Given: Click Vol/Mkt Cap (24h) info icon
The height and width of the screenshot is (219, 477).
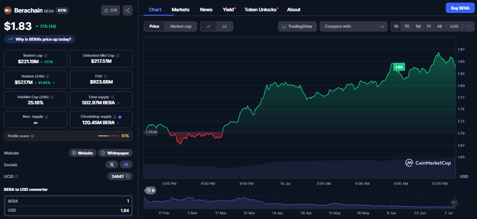Looking at the screenshot, I should (x=52, y=97).
